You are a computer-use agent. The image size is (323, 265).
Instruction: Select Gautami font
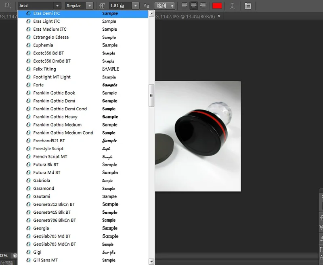click(83, 196)
